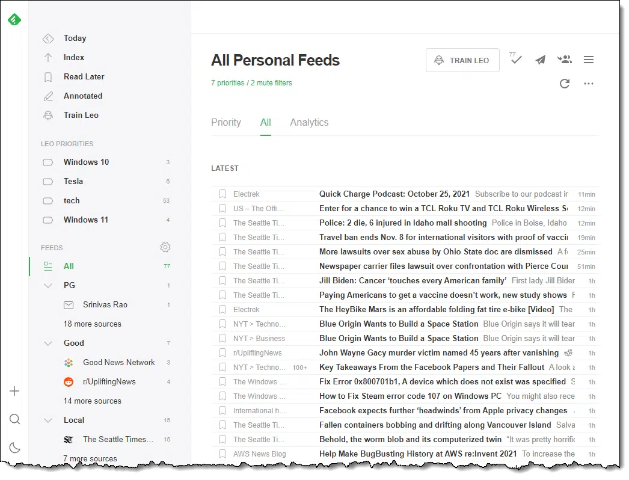Open search magnifier in left rail

coord(15,419)
